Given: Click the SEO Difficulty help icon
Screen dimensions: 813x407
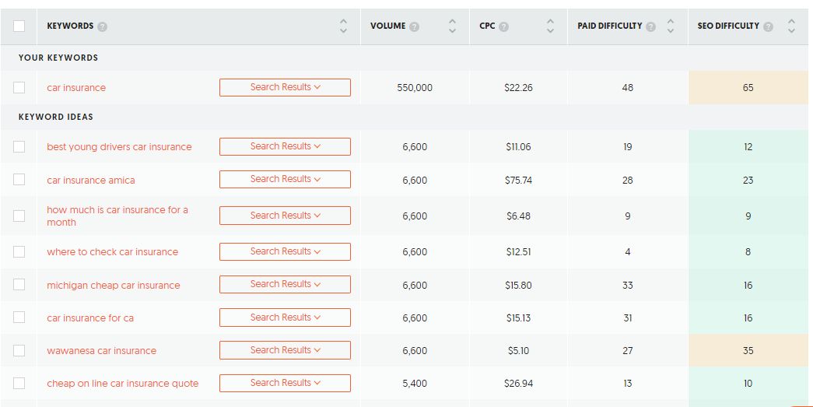Looking at the screenshot, I should (768, 26).
